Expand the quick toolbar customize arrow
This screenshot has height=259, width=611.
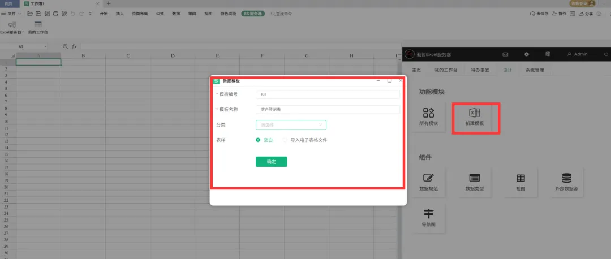90,14
